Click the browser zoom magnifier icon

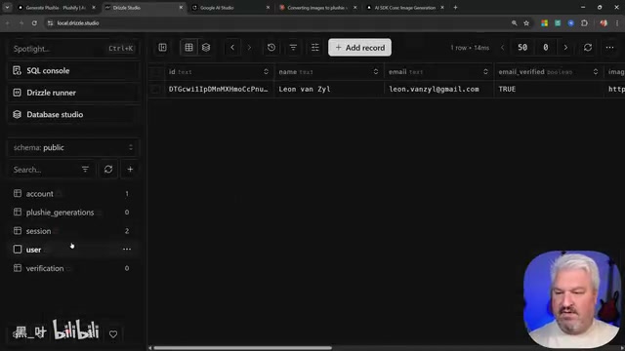click(515, 23)
